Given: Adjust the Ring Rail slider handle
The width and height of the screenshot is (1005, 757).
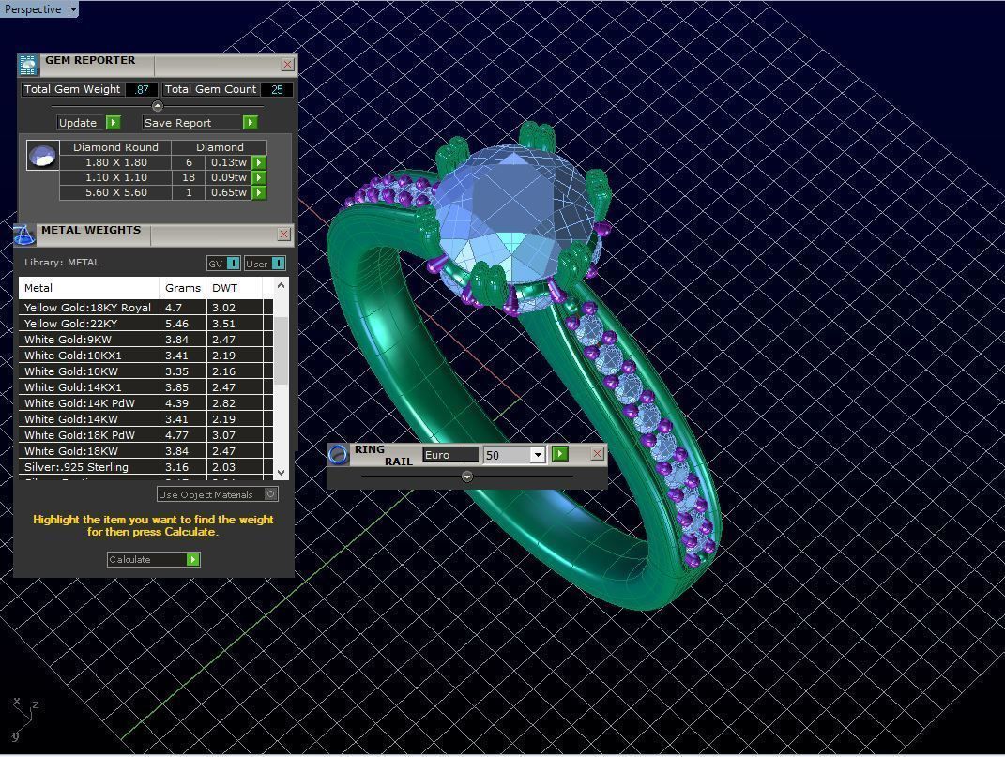Looking at the screenshot, I should (467, 477).
